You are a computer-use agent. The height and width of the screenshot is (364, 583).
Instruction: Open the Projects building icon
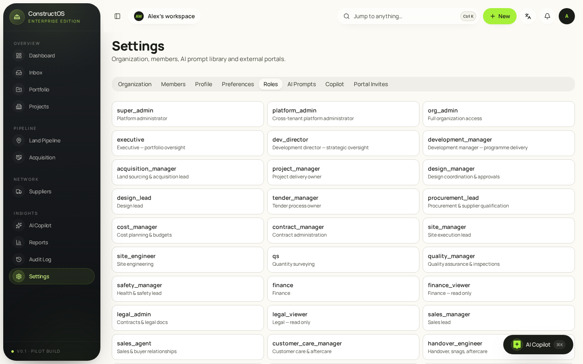pos(19,106)
